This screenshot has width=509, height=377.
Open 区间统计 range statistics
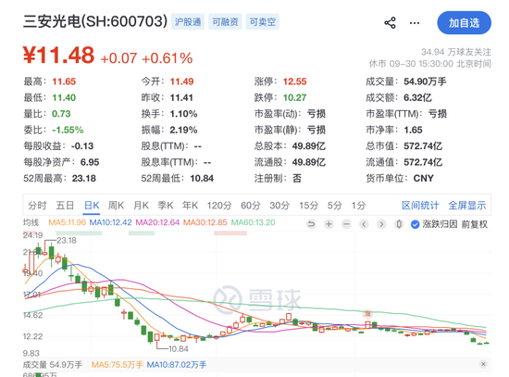(420, 206)
